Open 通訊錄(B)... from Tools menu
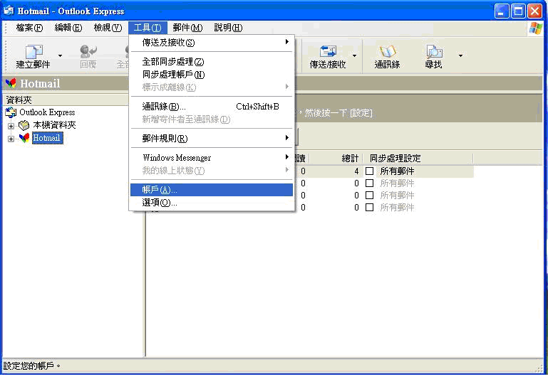This screenshot has height=379, width=548. pyautogui.click(x=212, y=107)
